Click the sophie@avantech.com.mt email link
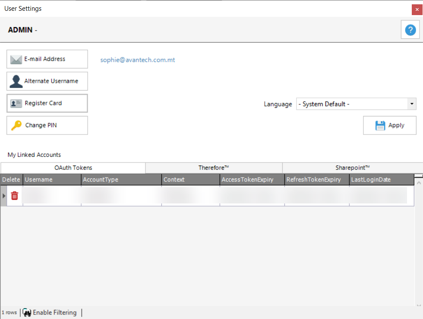The image size is (423, 319). coord(138,60)
